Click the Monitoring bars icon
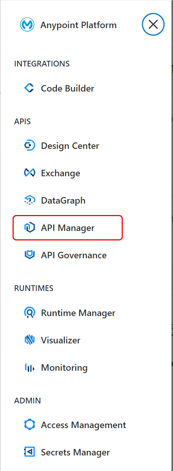 point(29,368)
